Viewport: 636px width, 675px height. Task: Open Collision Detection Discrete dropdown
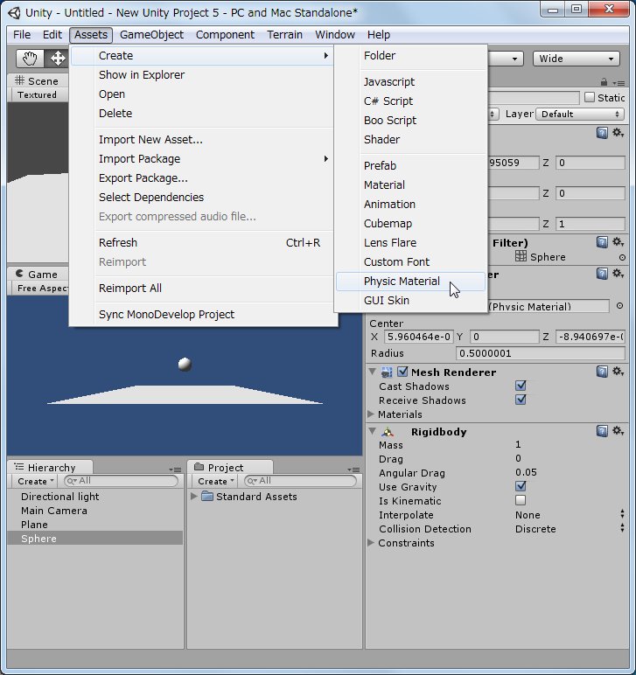(570, 529)
